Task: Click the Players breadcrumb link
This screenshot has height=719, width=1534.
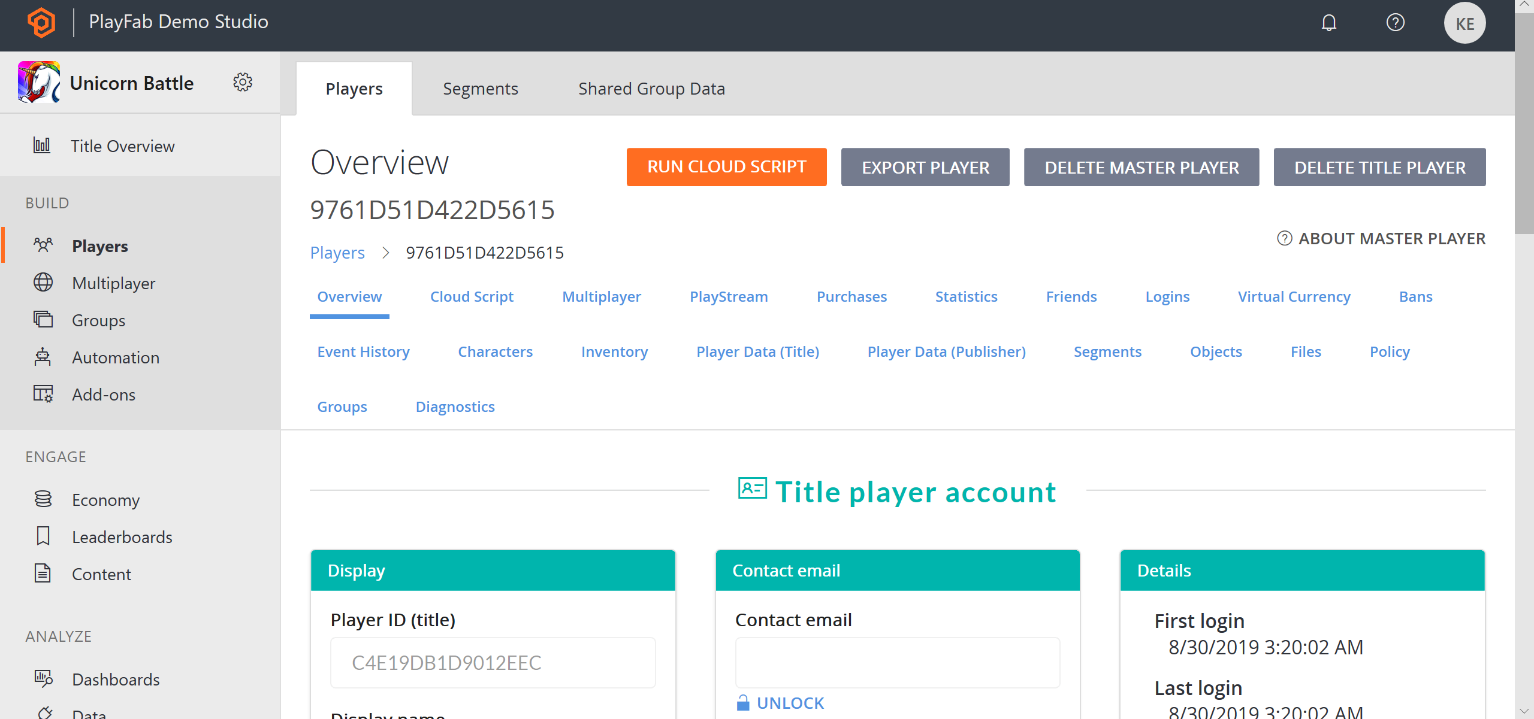Action: (x=337, y=252)
